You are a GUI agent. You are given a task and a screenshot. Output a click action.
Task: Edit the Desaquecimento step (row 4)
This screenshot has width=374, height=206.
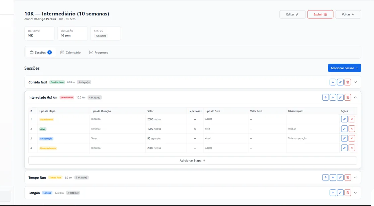(x=344, y=148)
